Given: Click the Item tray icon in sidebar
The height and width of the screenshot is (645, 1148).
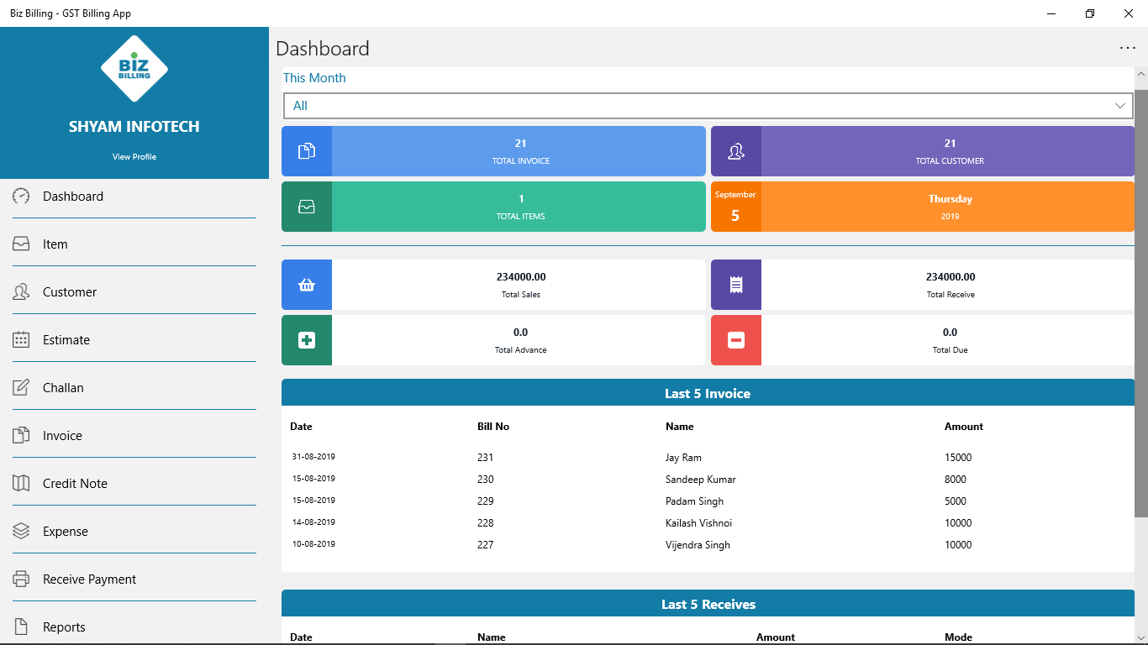Looking at the screenshot, I should pyautogui.click(x=21, y=244).
